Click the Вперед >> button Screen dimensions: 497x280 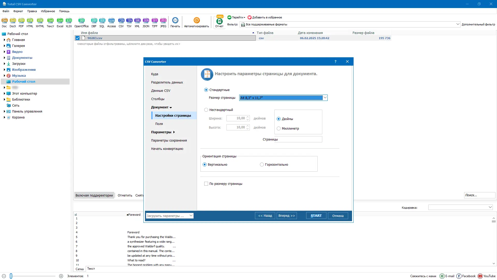(287, 216)
